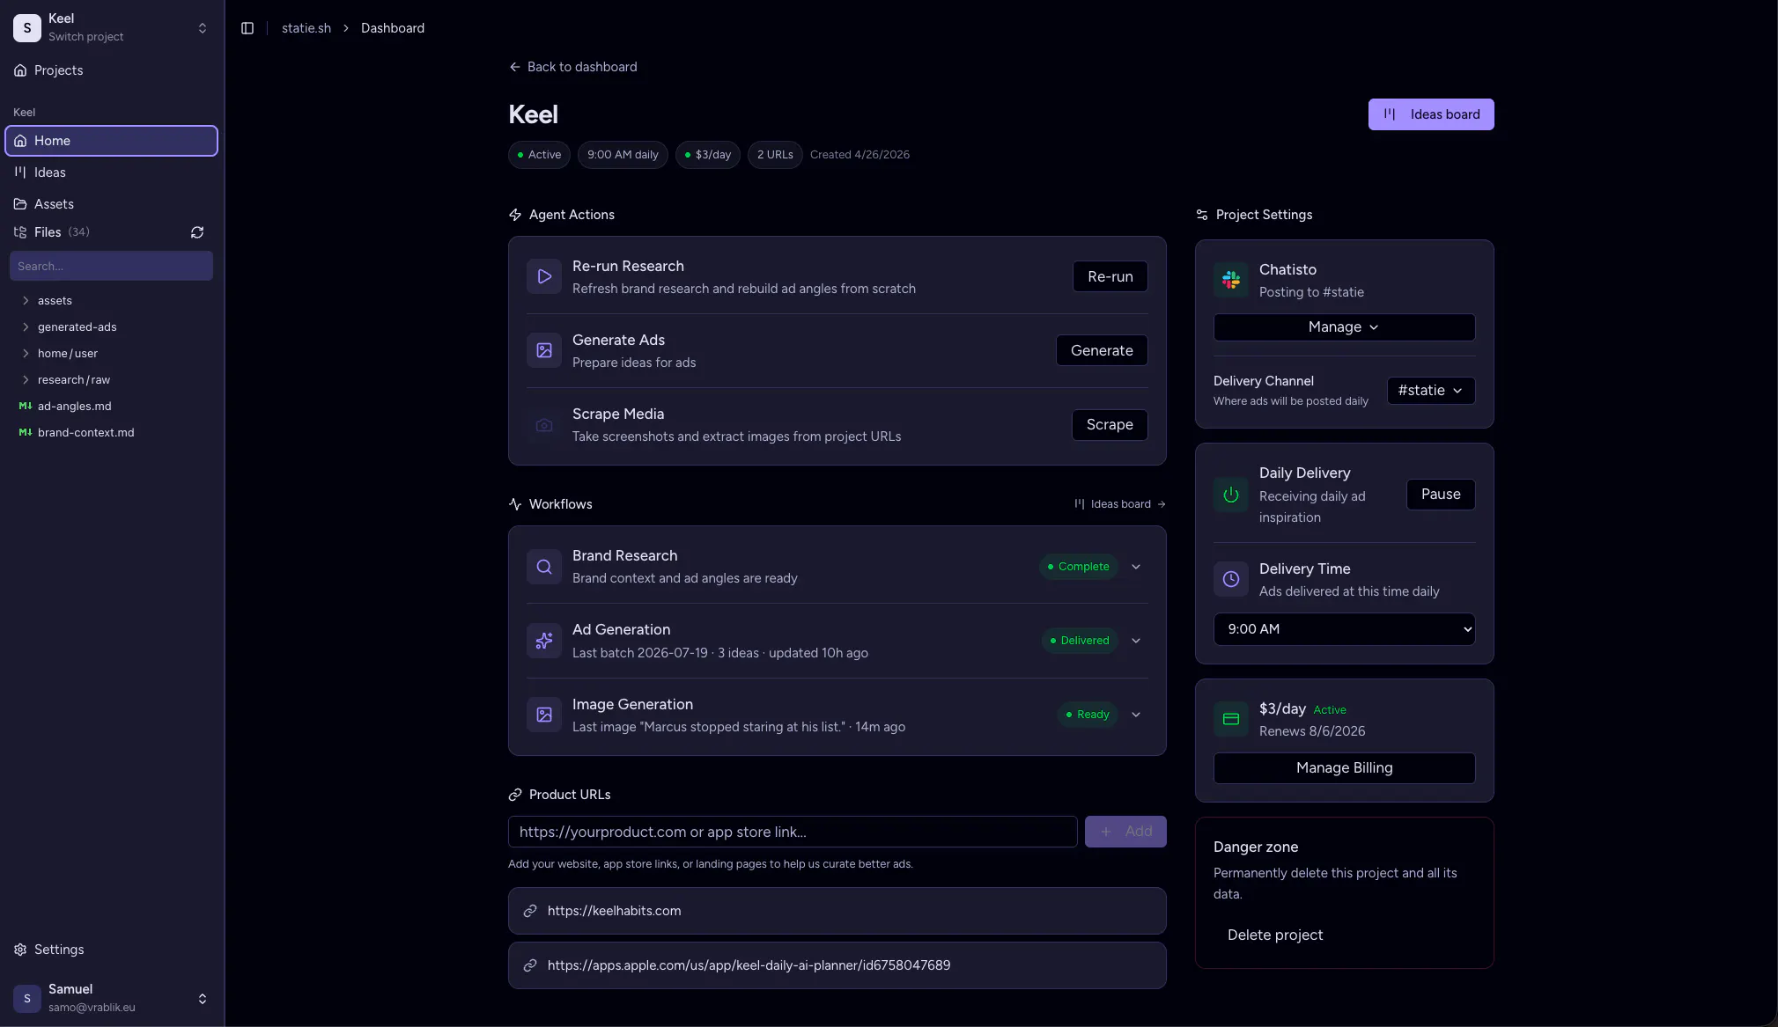
Task: Open the 9:00 AM delivery time select
Action: pos(1344,629)
